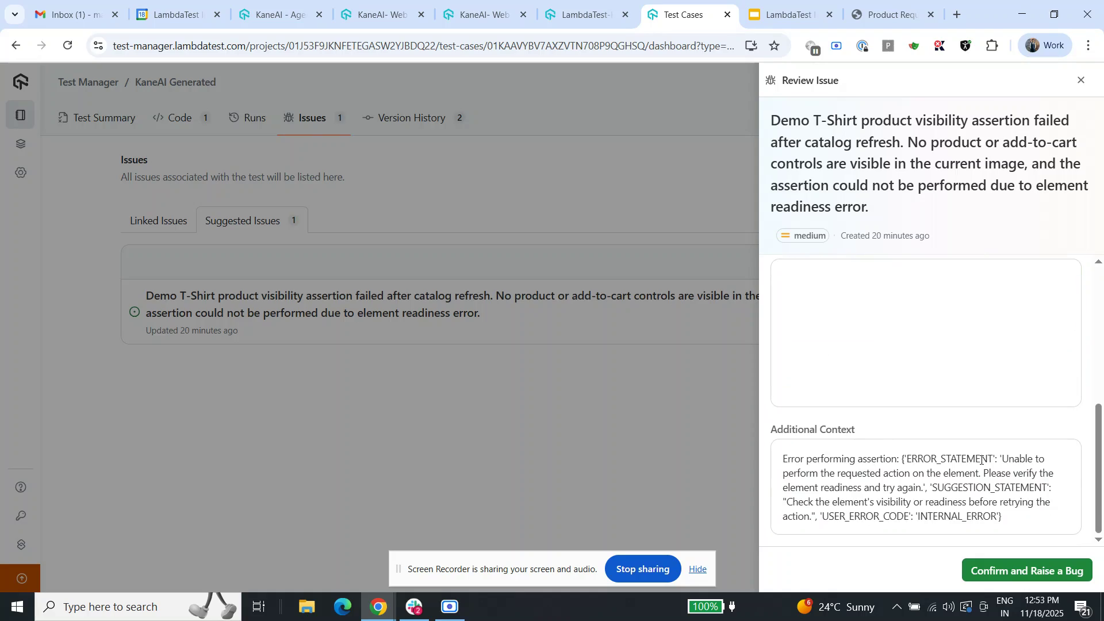Select the key/credentials sidebar icon
1104x621 pixels.
pos(21,516)
